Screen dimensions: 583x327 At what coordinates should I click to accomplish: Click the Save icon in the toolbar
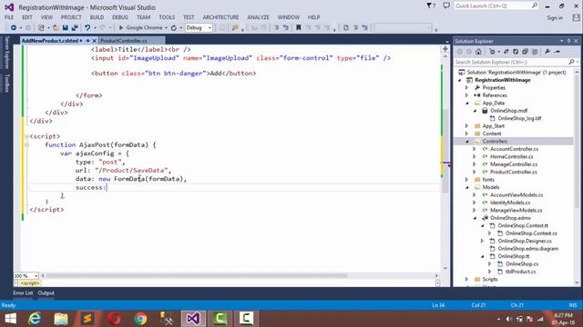pos(66,28)
